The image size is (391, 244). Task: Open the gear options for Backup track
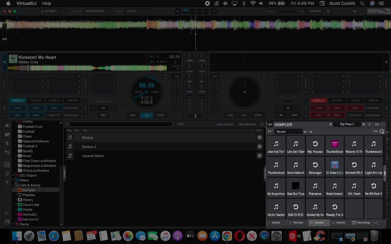coord(259,138)
